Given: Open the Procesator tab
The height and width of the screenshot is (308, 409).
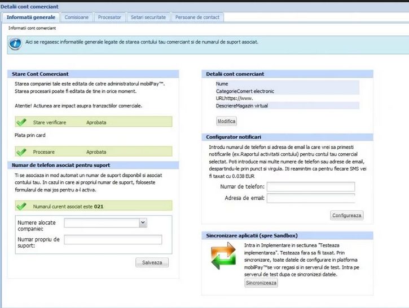Looking at the screenshot, I should pos(109,17).
